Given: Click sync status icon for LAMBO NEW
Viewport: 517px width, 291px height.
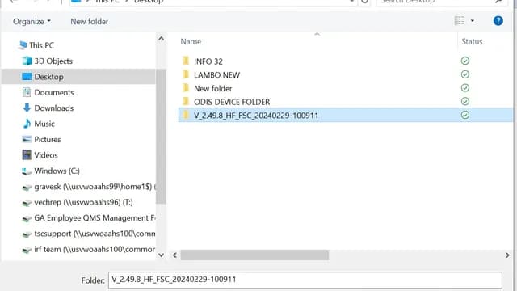Looking at the screenshot, I should tap(465, 74).
